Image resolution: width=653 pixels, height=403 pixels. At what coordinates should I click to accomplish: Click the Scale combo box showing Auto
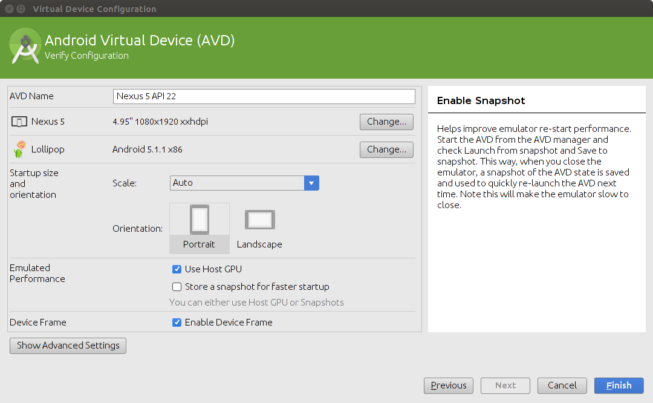pyautogui.click(x=244, y=183)
